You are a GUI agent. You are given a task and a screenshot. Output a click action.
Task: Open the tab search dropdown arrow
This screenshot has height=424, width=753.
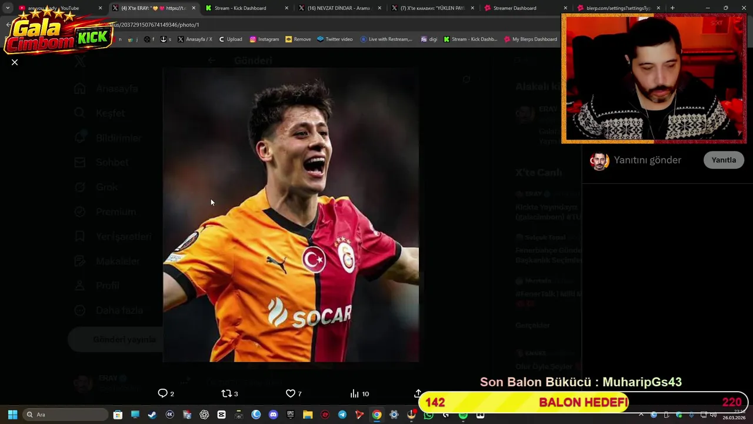tap(7, 8)
